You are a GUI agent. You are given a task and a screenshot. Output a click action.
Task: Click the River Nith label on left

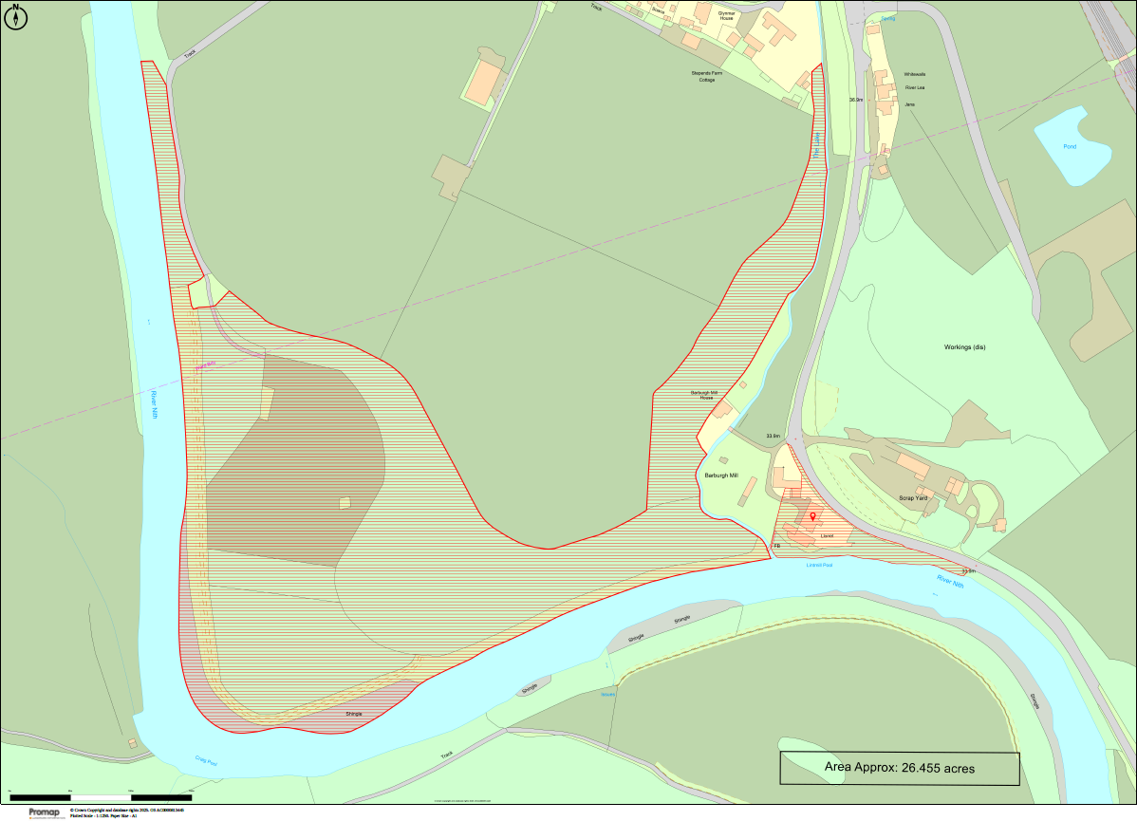pyautogui.click(x=153, y=404)
